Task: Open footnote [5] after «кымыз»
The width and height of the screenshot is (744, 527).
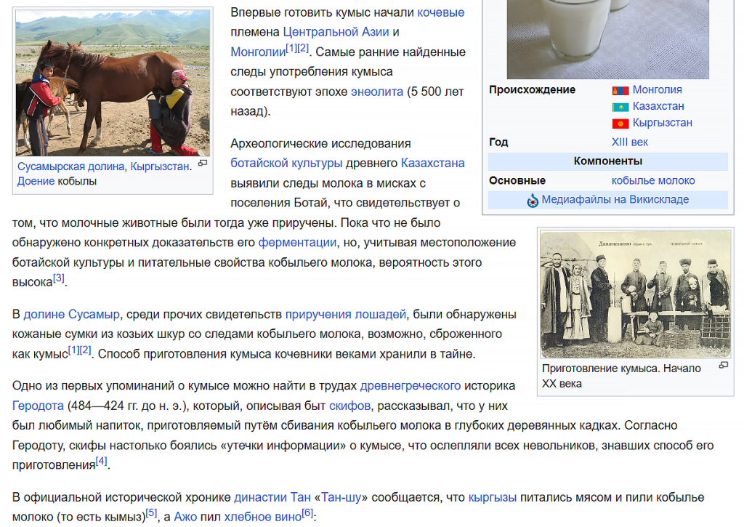Action: [151, 512]
